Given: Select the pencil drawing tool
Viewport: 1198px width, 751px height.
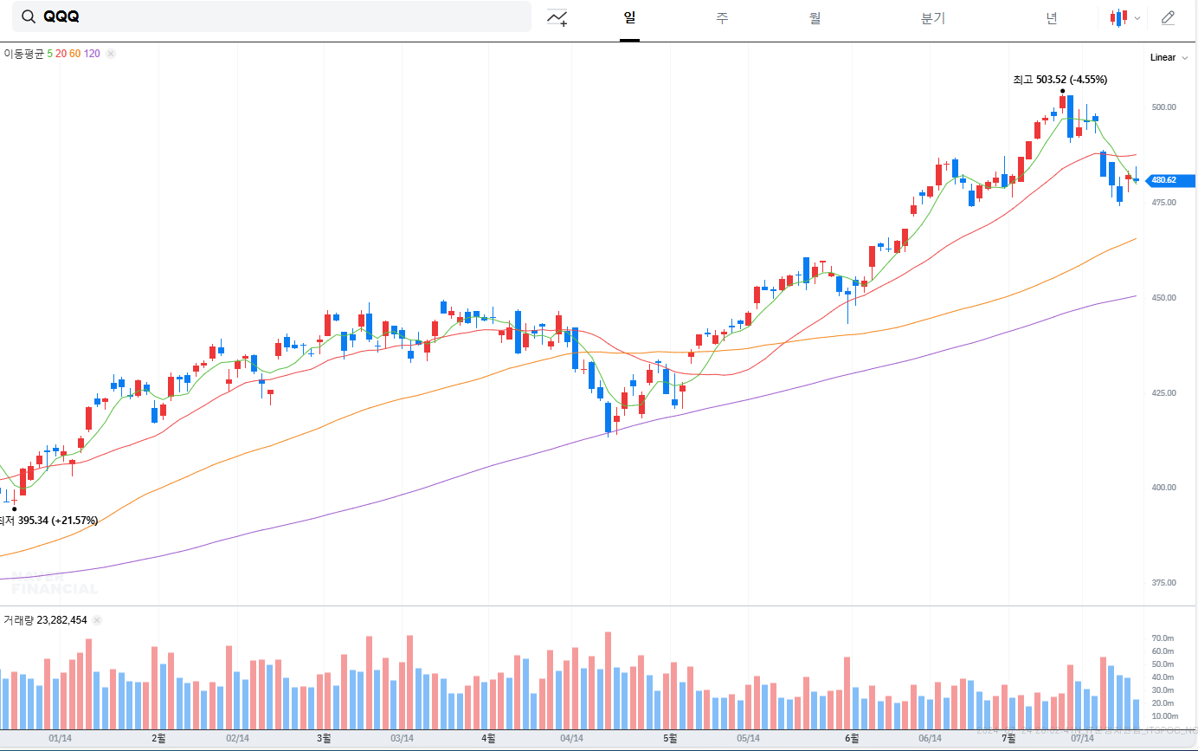Looking at the screenshot, I should [1169, 17].
